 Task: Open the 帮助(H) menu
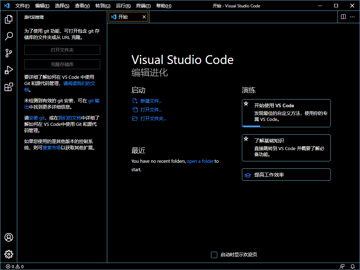164,6
